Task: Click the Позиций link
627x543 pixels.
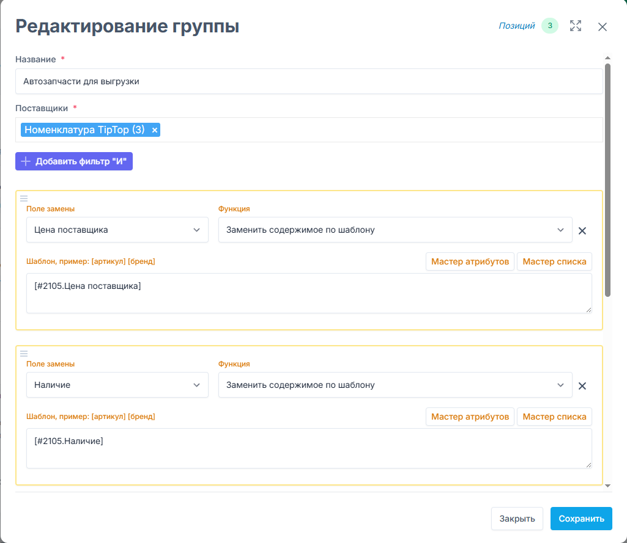Action: click(517, 26)
